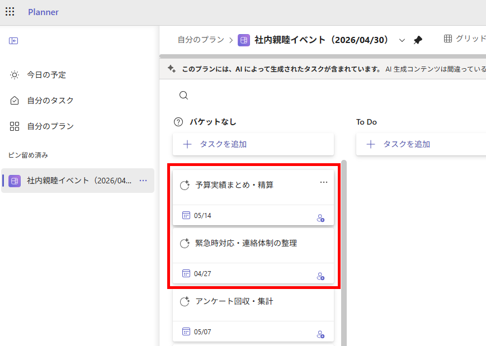Assign a person to 緊急時対応・連絡体制の整理

tap(320, 276)
